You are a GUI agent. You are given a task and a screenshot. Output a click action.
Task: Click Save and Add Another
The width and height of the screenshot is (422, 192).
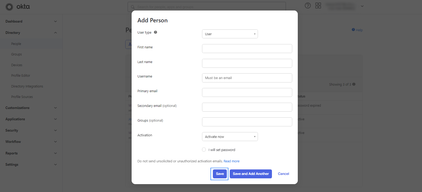[x=251, y=174]
